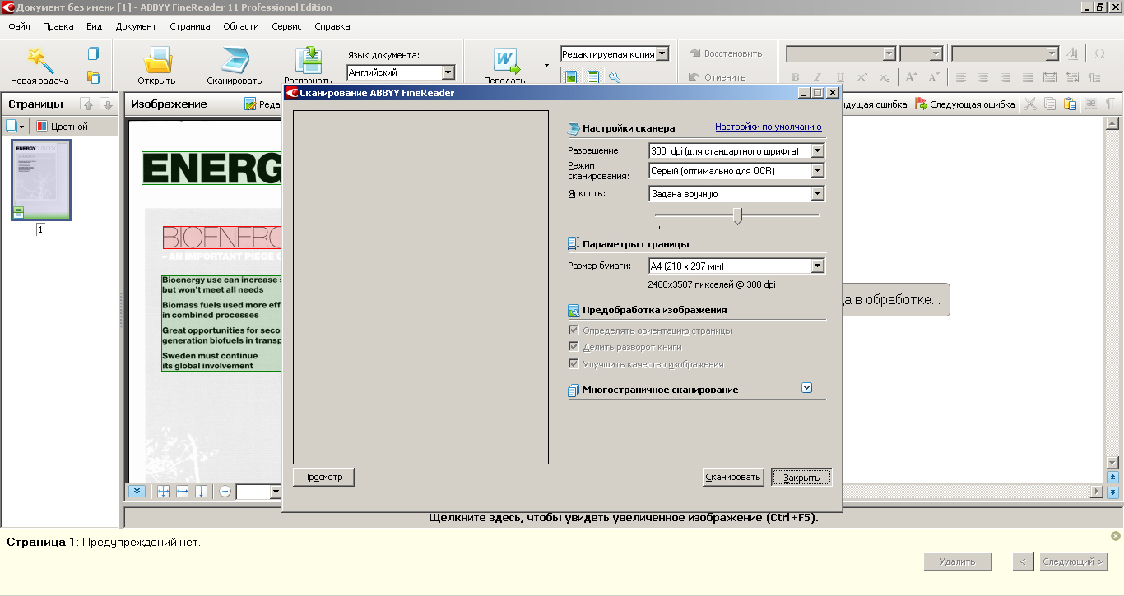Toggle Улучшить качество изображения checkbox
Image resolution: width=1124 pixels, height=596 pixels.
574,363
